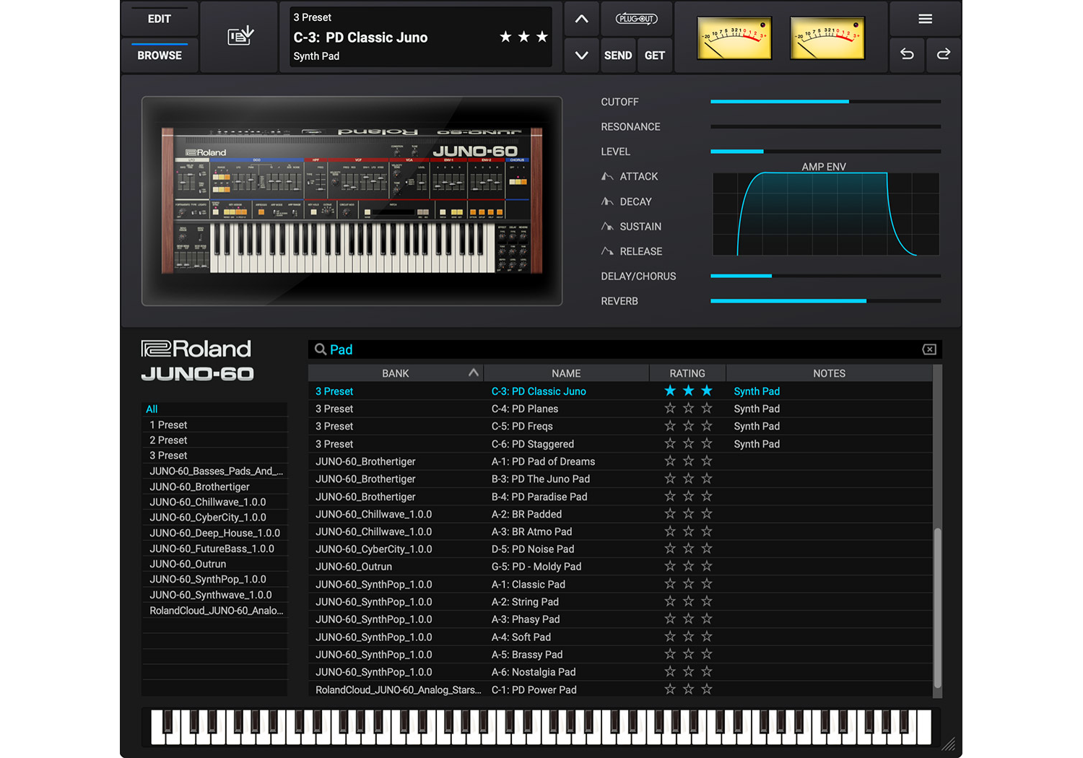The width and height of the screenshot is (1083, 758).
Task: Click the right VU meter
Action: coord(827,38)
